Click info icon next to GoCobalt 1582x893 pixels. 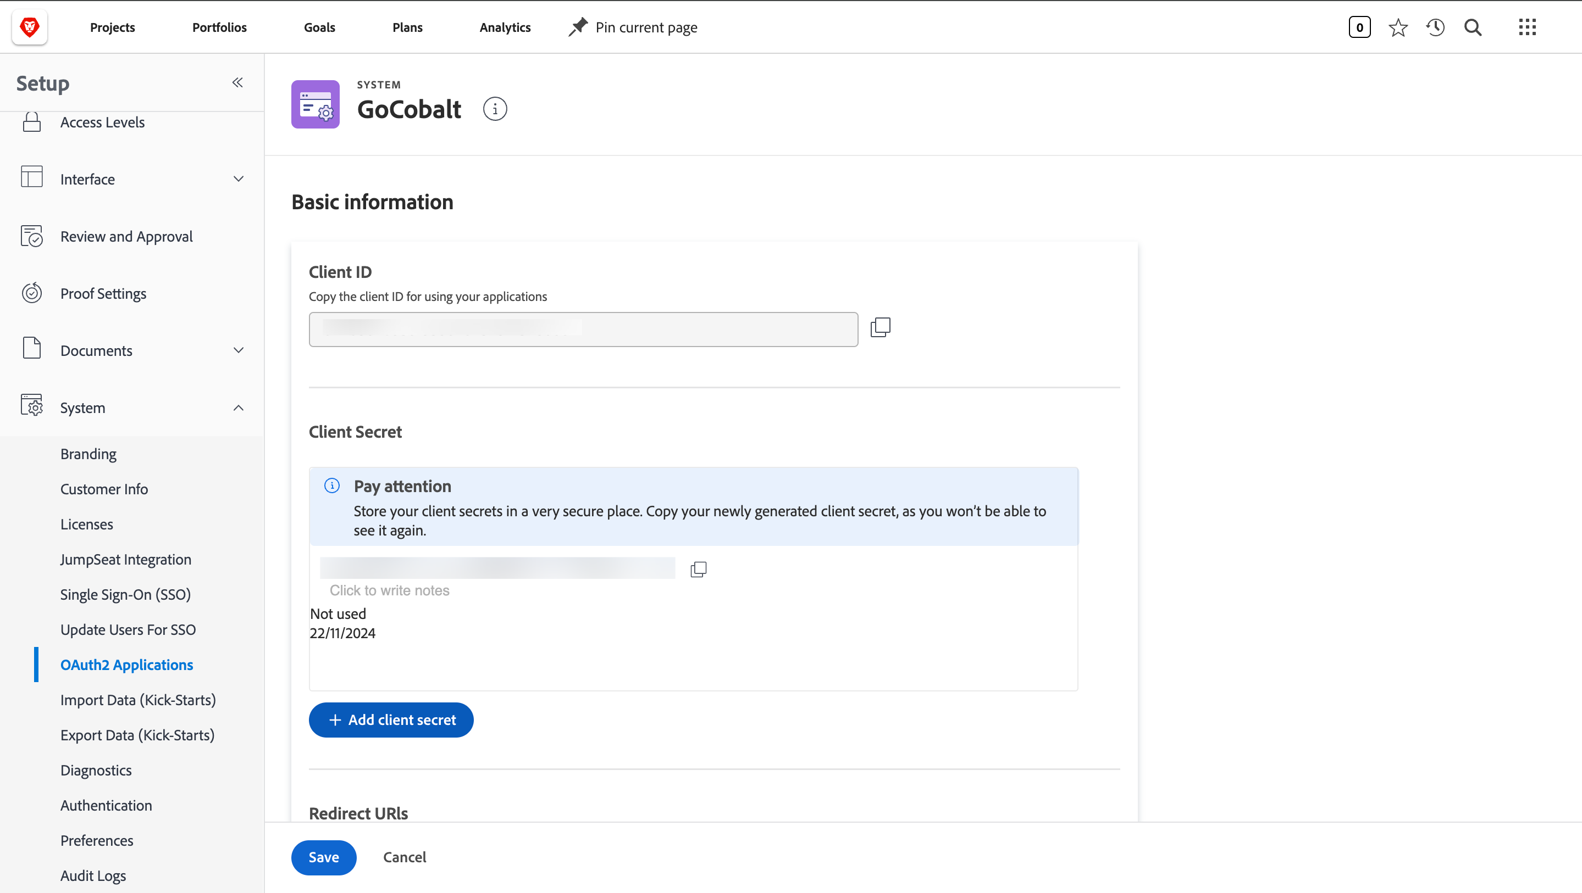tap(494, 109)
